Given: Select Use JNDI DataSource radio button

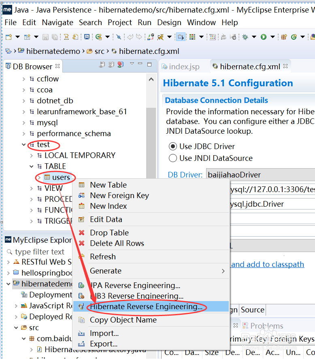Looking at the screenshot, I should coord(173,158).
